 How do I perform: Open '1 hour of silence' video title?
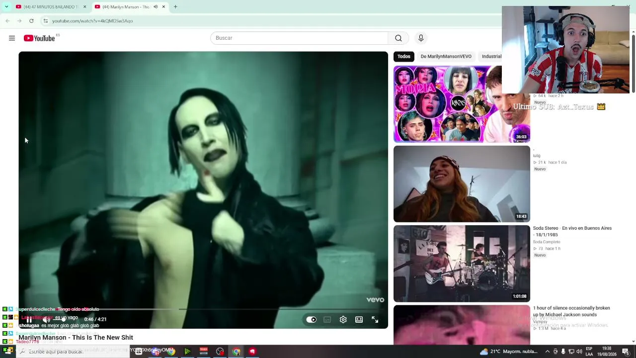(571, 311)
